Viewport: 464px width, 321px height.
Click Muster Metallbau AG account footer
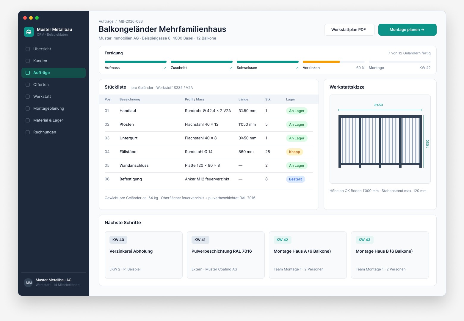click(x=54, y=282)
